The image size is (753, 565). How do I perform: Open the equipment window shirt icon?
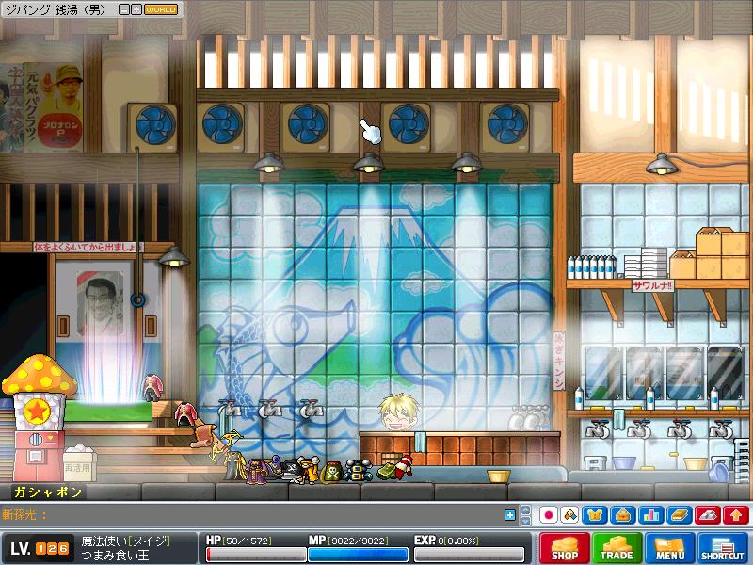(x=595, y=515)
